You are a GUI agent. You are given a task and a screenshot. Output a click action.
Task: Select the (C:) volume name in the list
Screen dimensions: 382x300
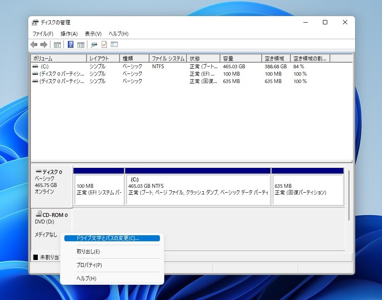coord(45,66)
